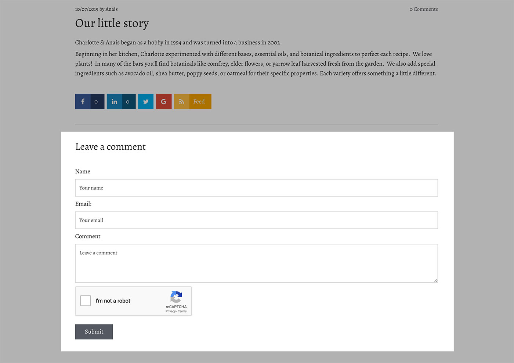
Task: Open the orange Feed label
Action: tap(199, 102)
